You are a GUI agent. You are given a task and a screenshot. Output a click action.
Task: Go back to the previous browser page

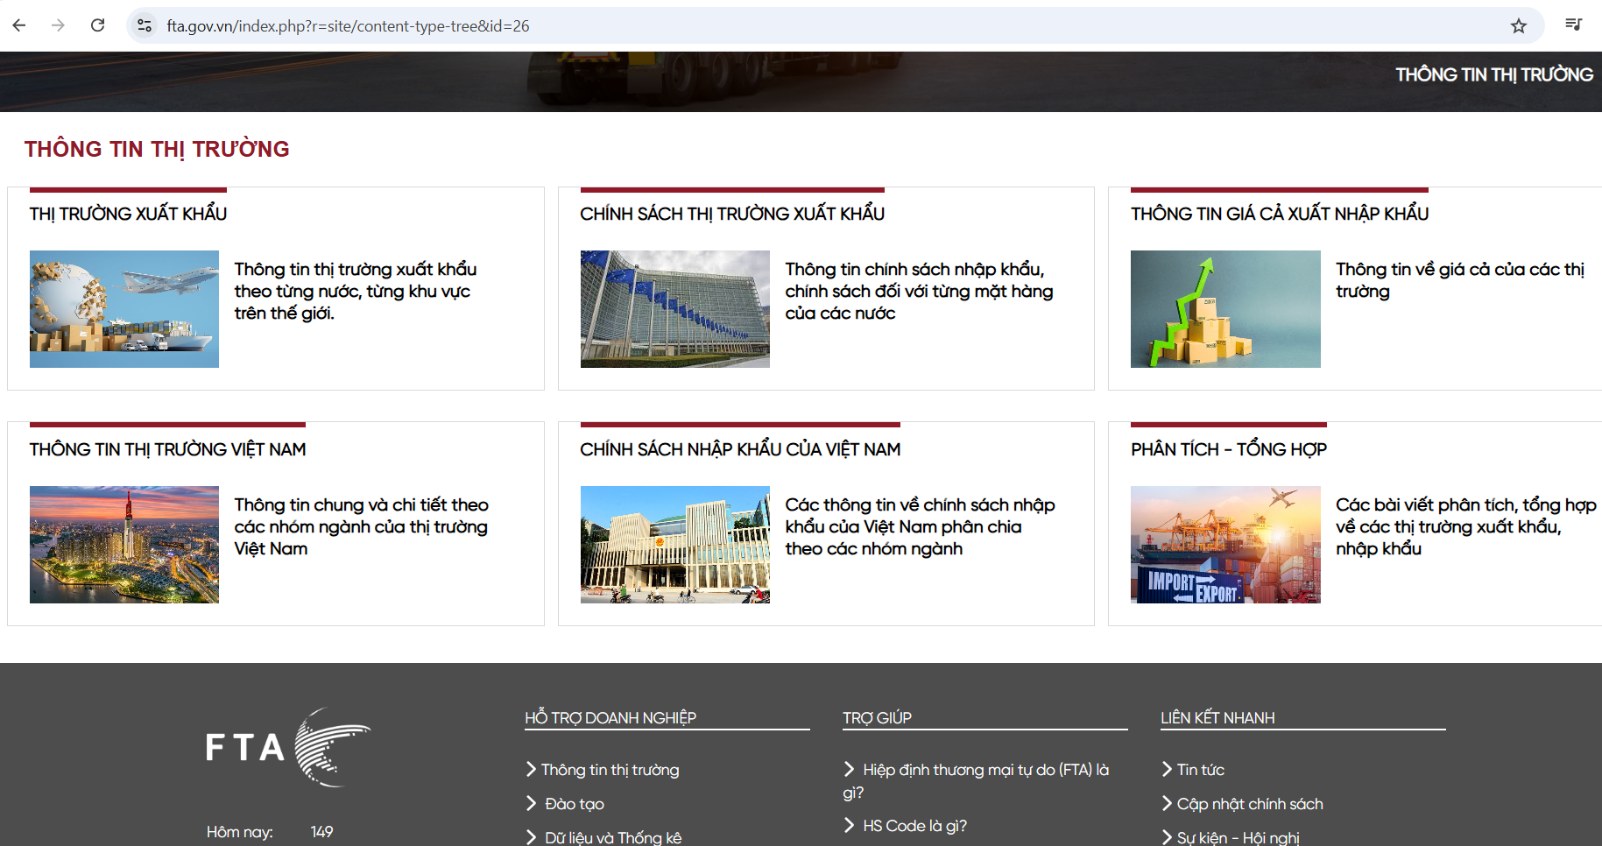(19, 25)
